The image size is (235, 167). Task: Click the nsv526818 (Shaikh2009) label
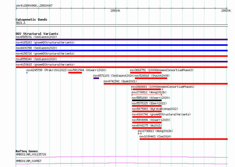(x=152, y=76)
